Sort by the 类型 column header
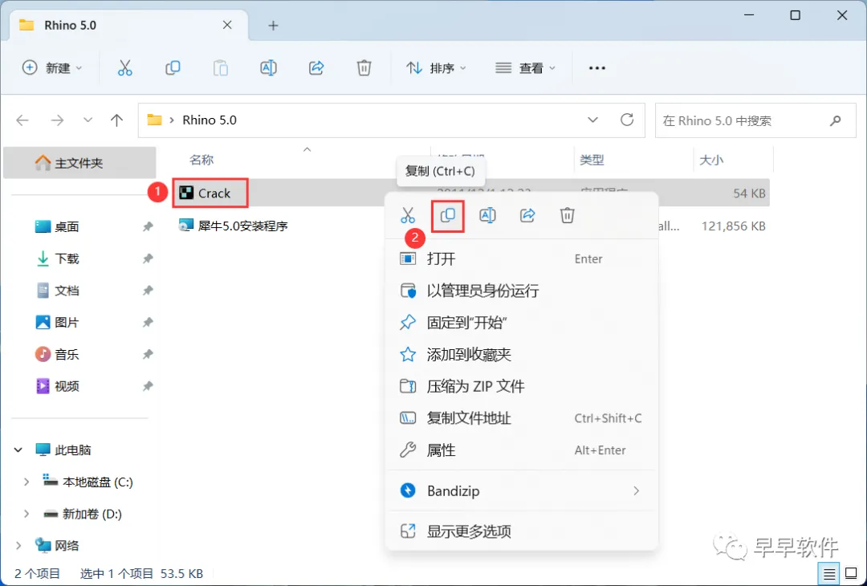867x586 pixels. tap(592, 161)
